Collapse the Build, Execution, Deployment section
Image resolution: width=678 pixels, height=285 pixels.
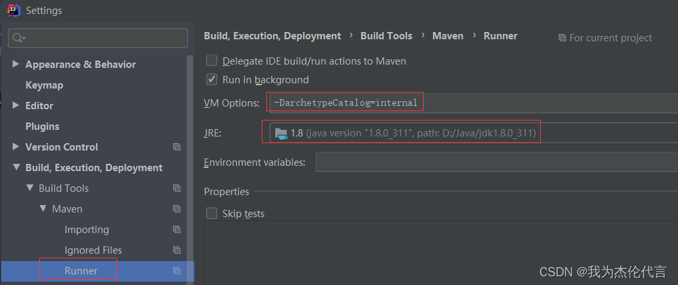click(x=17, y=167)
